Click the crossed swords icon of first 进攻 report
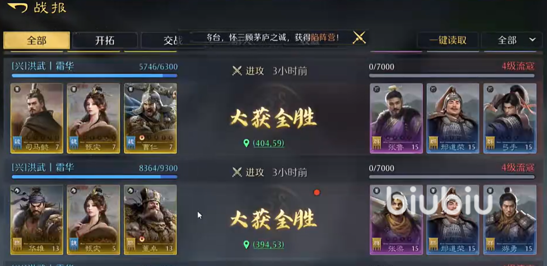Viewport: 547px width, 266px height. (237, 71)
